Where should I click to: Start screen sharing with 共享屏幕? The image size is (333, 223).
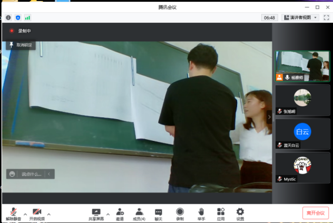[x=96, y=214]
